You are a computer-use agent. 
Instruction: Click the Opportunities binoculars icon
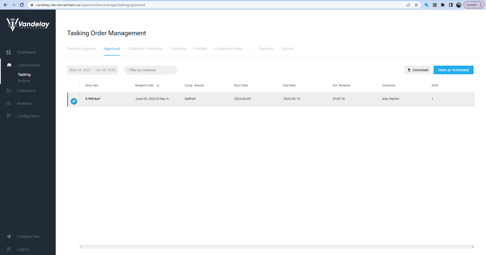[9, 65]
